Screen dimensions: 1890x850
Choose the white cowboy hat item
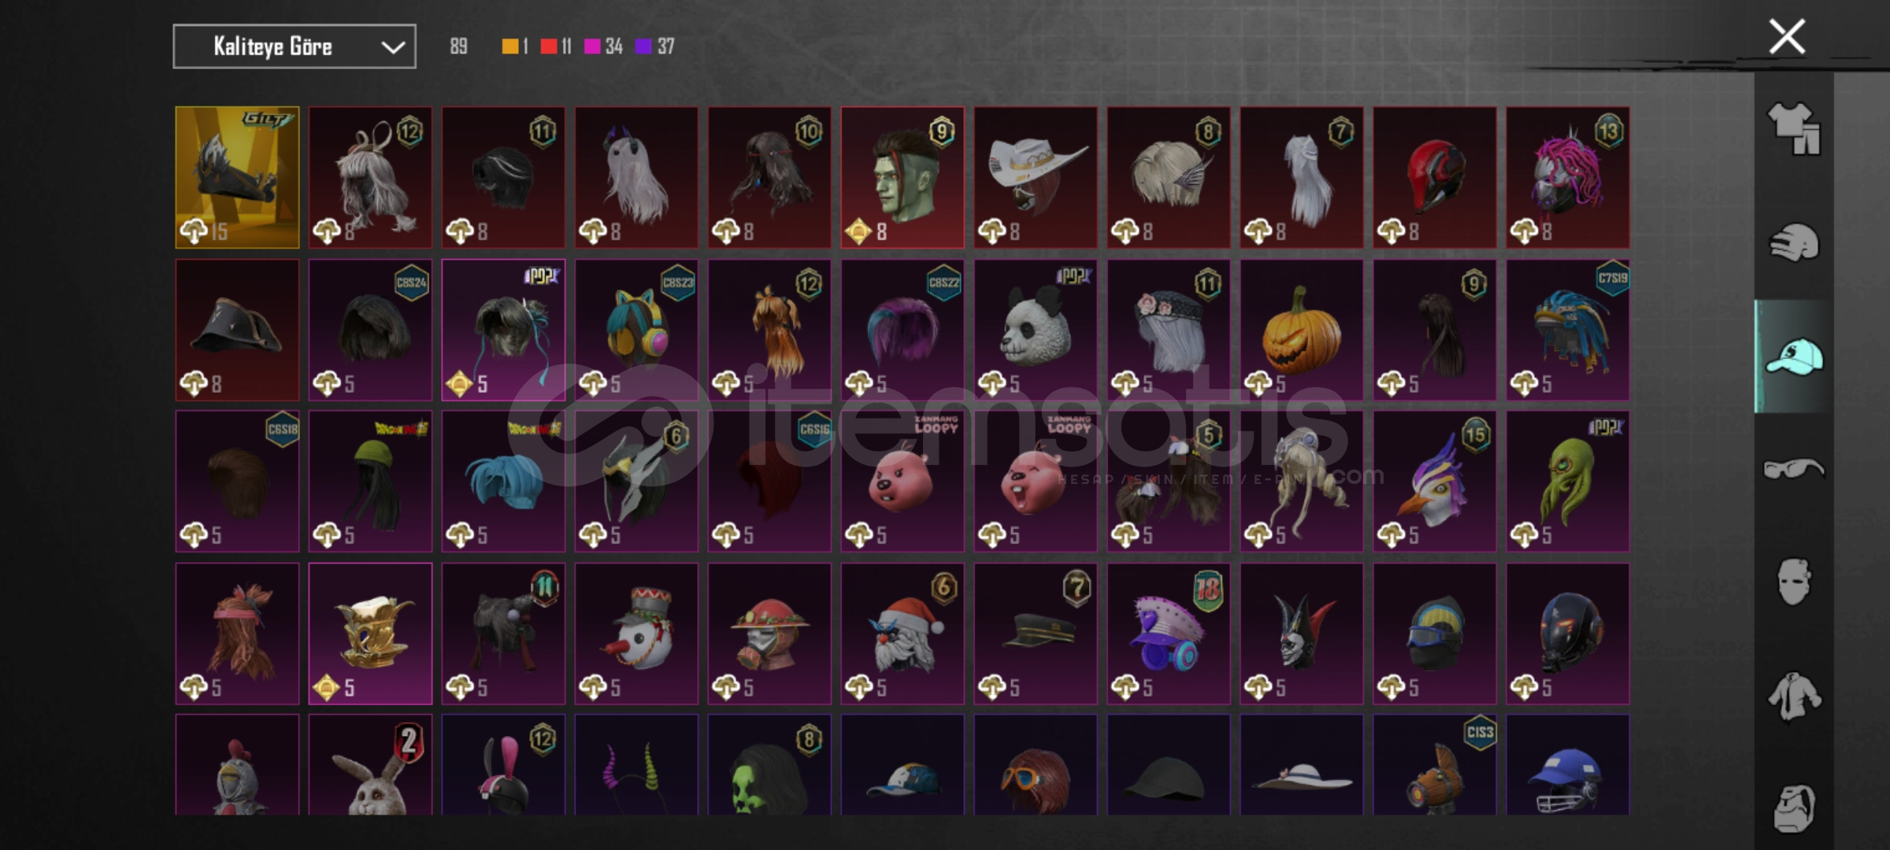pos(1036,177)
